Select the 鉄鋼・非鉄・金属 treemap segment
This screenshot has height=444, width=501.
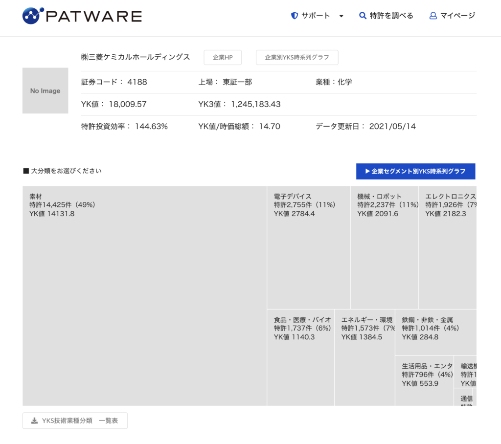(x=436, y=332)
